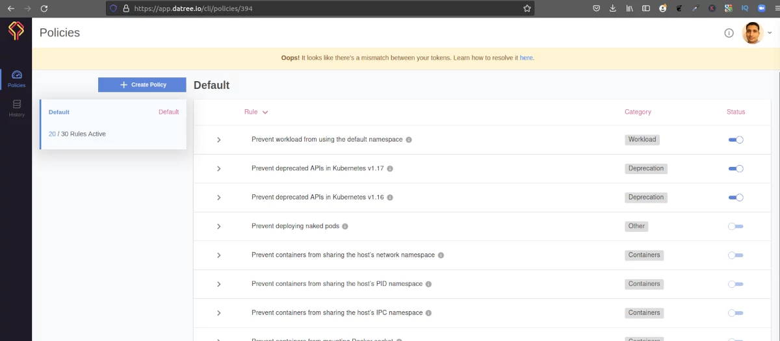The image size is (780, 341).
Task: Enable the naked pods rule toggle
Action: tap(736, 226)
